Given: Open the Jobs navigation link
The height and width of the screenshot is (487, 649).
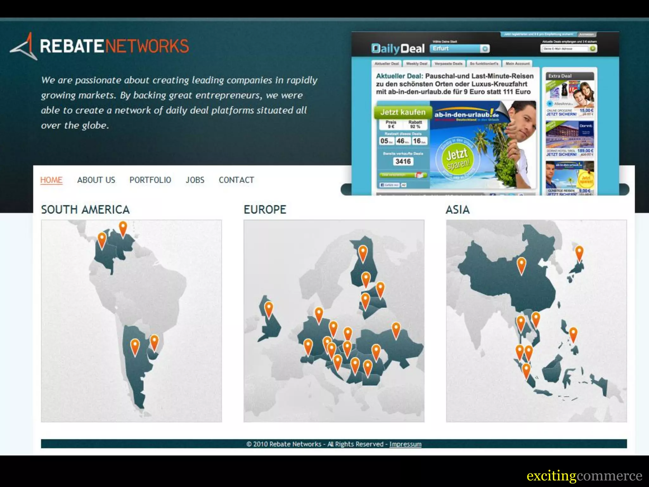Looking at the screenshot, I should (195, 180).
